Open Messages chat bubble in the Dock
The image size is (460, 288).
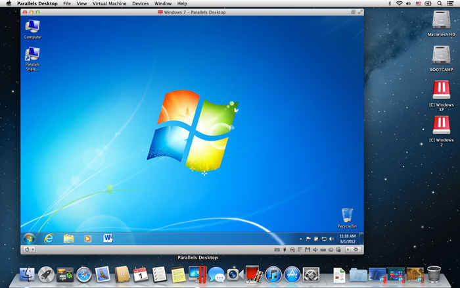(216, 275)
